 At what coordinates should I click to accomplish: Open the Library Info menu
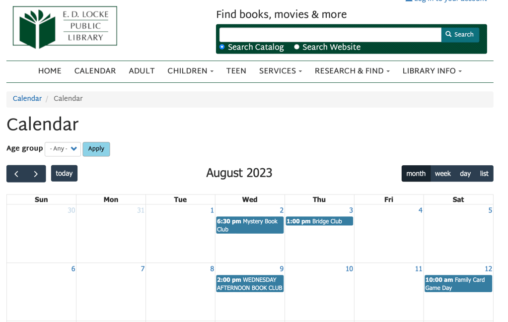[x=432, y=71]
